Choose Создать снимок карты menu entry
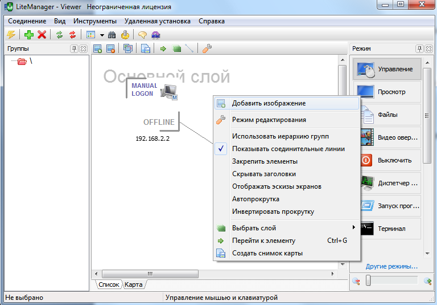Screen dimensions: 437x305 pos(287,253)
